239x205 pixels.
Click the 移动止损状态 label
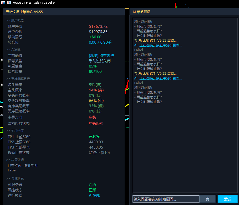(x=19, y=152)
